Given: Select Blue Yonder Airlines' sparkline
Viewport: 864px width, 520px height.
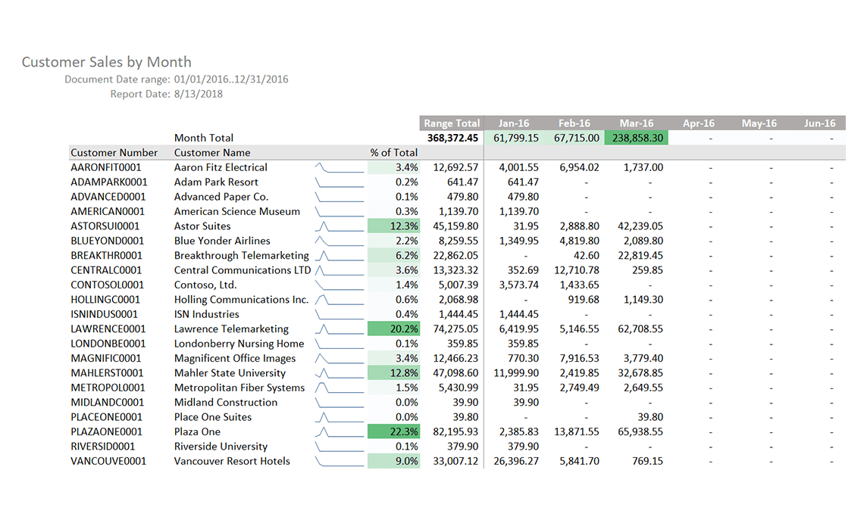Looking at the screenshot, I should pyautogui.click(x=339, y=241).
